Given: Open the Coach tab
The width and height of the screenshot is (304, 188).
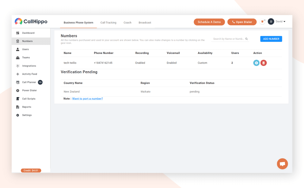Looking at the screenshot, I should [127, 23].
